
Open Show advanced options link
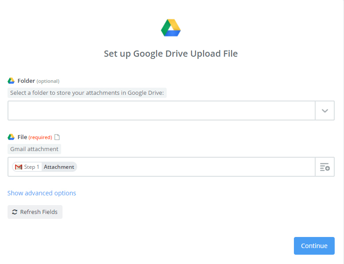pos(42,193)
